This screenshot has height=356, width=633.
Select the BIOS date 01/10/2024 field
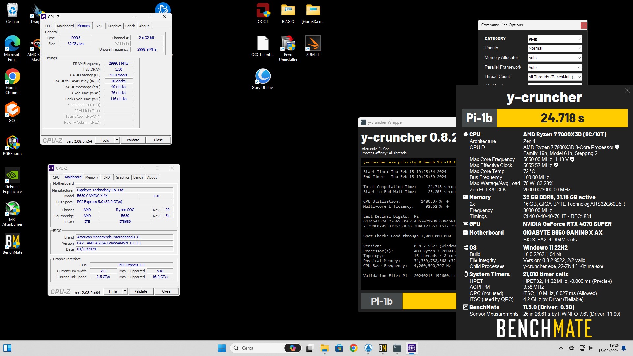coord(125,249)
